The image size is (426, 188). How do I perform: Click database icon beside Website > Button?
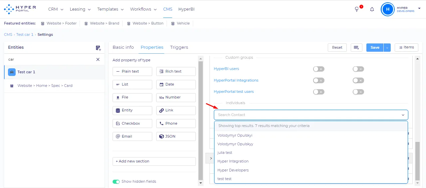129,24
